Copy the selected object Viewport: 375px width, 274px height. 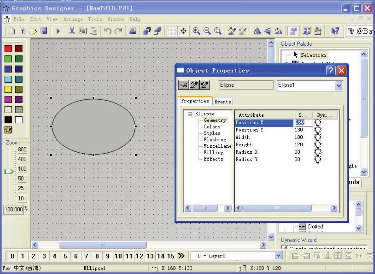[x=83, y=31]
